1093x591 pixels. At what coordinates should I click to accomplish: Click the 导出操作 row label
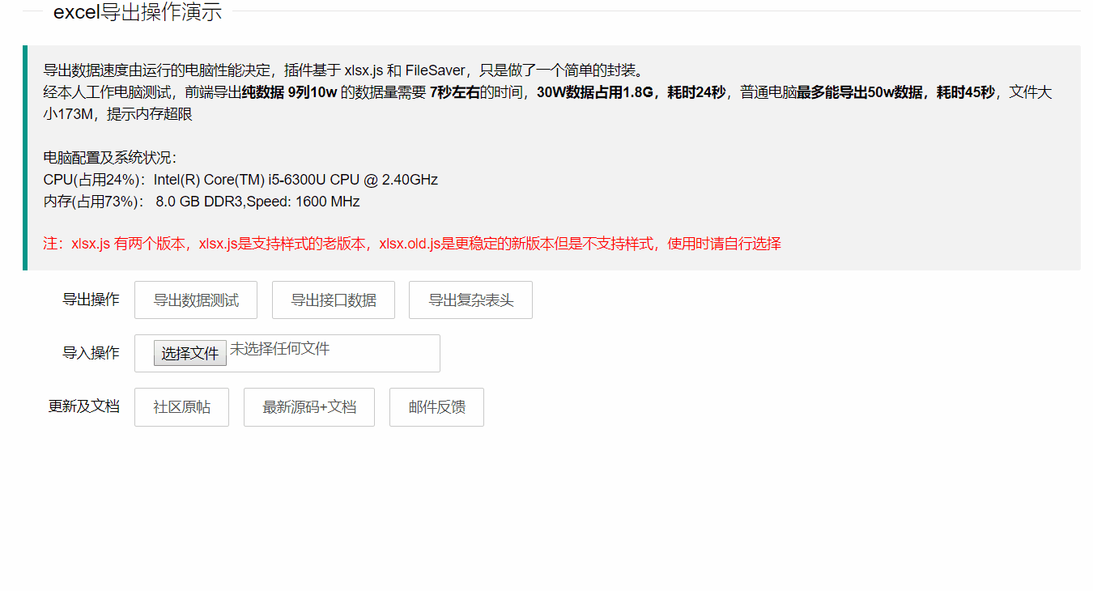[91, 300]
